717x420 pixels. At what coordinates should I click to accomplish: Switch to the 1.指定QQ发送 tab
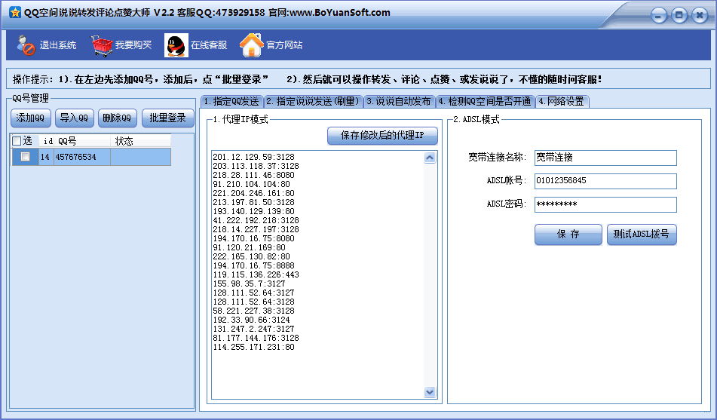coord(231,101)
